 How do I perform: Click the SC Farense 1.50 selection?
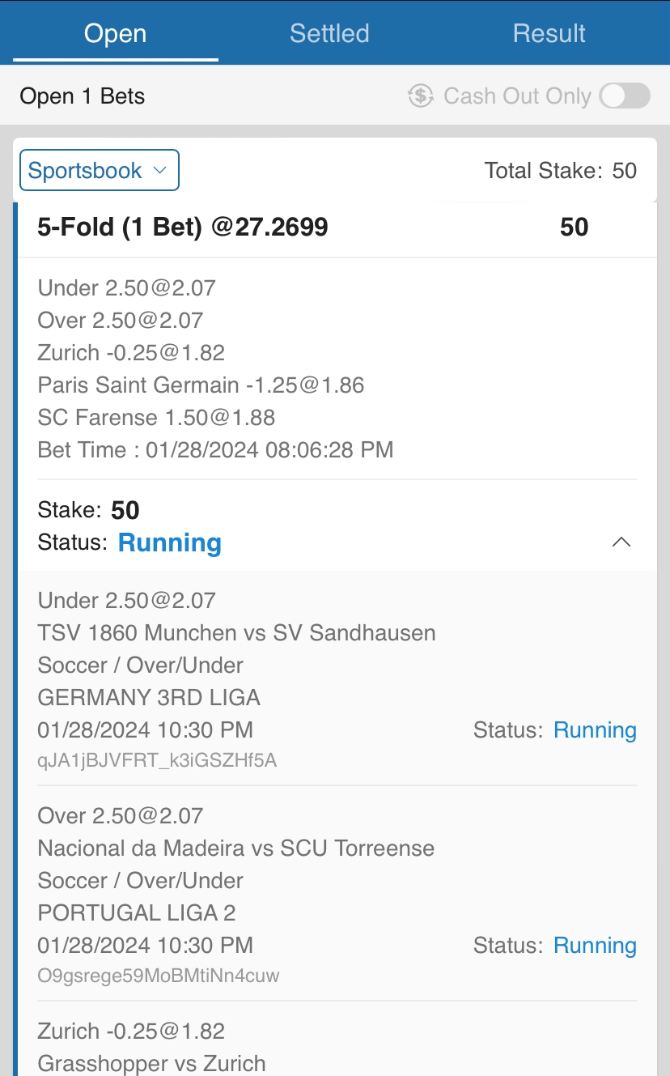[156, 418]
